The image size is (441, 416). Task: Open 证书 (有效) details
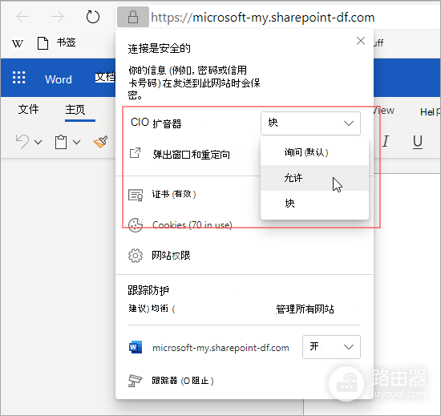coord(174,194)
